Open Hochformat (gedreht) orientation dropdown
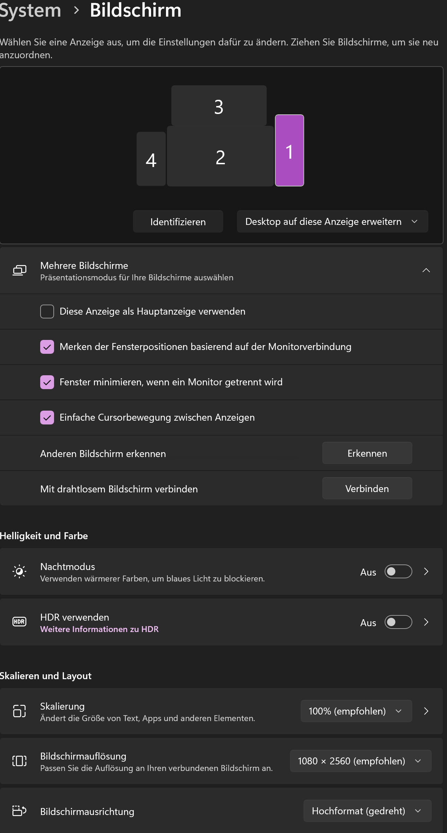 (367, 811)
